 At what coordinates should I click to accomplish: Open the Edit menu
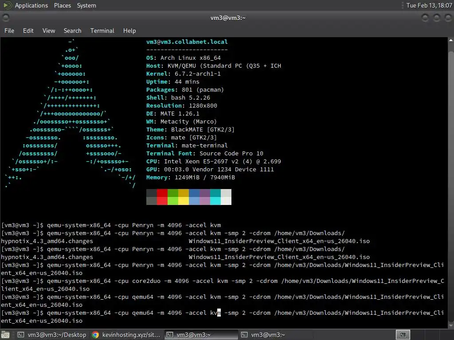(x=28, y=31)
